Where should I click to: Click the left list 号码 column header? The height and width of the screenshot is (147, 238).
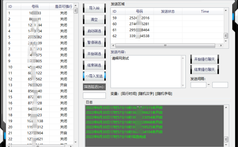pyautogui.click(x=35, y=7)
